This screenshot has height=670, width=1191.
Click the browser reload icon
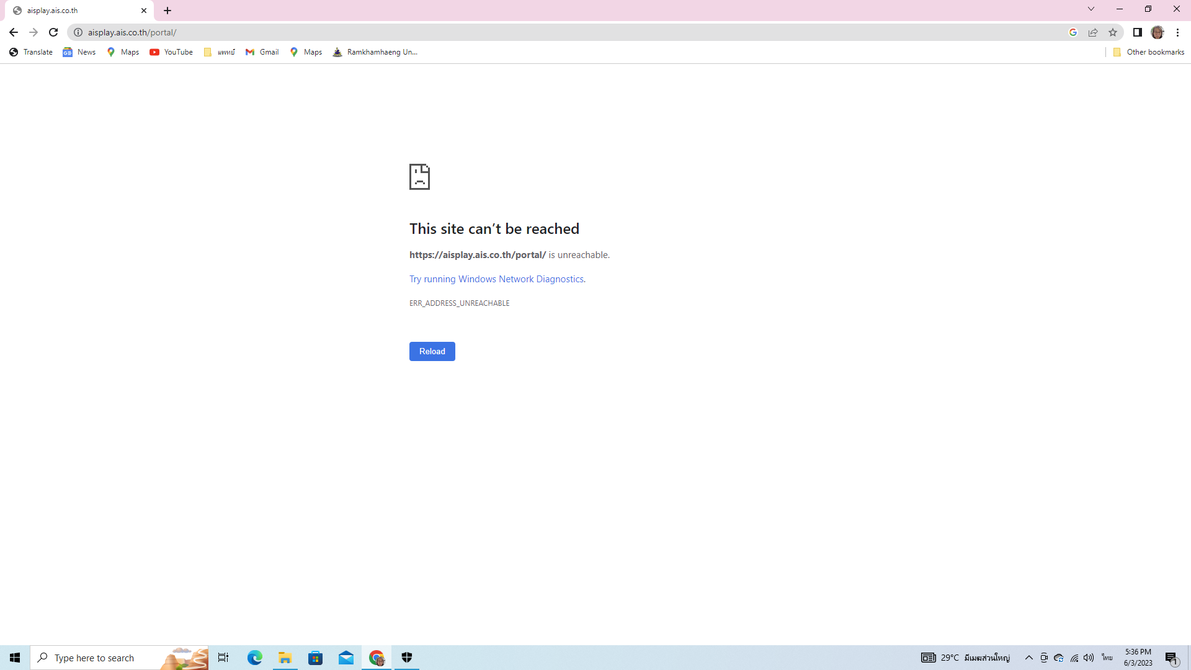coord(53,32)
